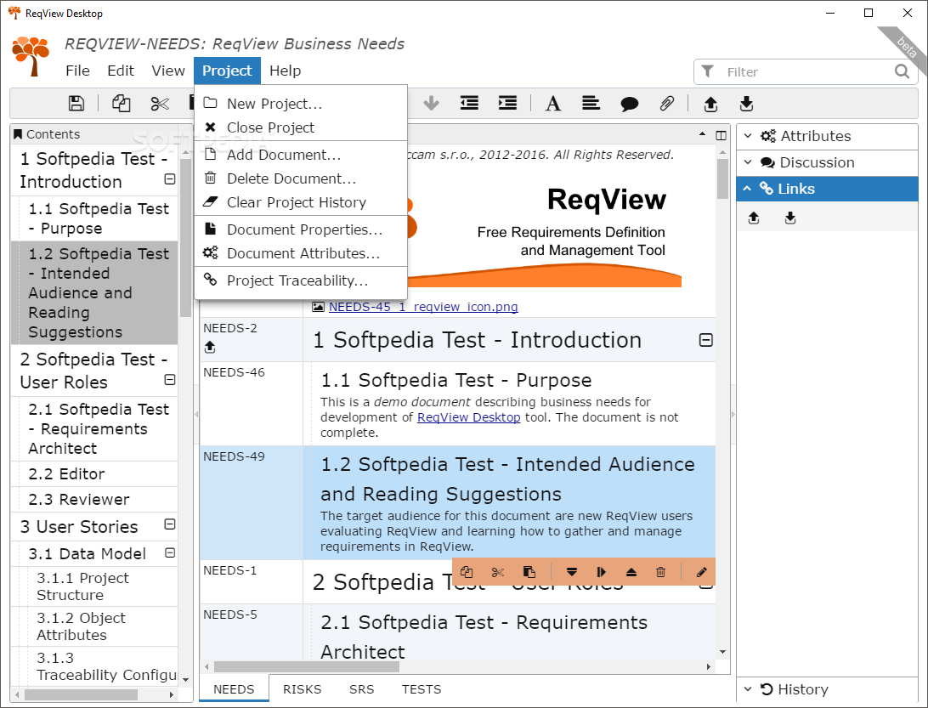
Task: Switch to the SRS tab
Action: (x=362, y=689)
